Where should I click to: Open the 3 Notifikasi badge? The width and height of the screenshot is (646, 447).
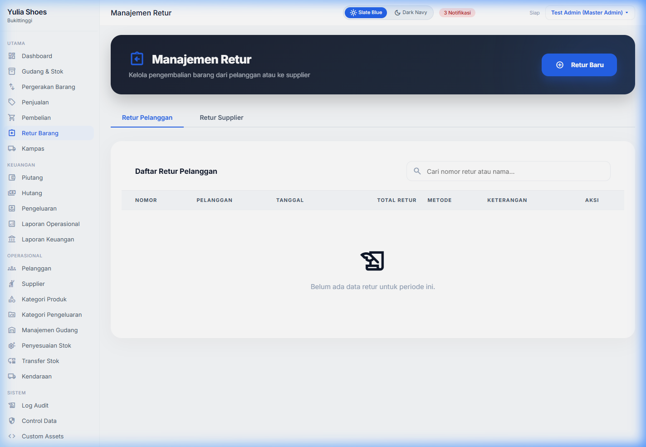click(457, 13)
